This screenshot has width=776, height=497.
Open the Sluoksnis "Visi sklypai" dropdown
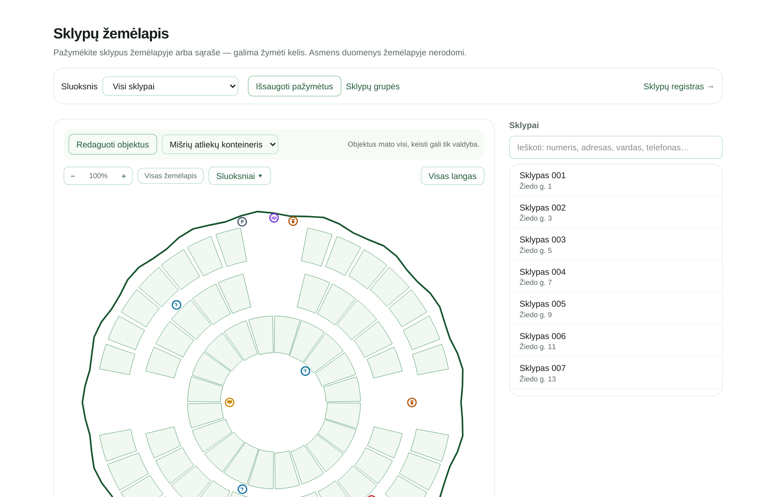click(171, 86)
